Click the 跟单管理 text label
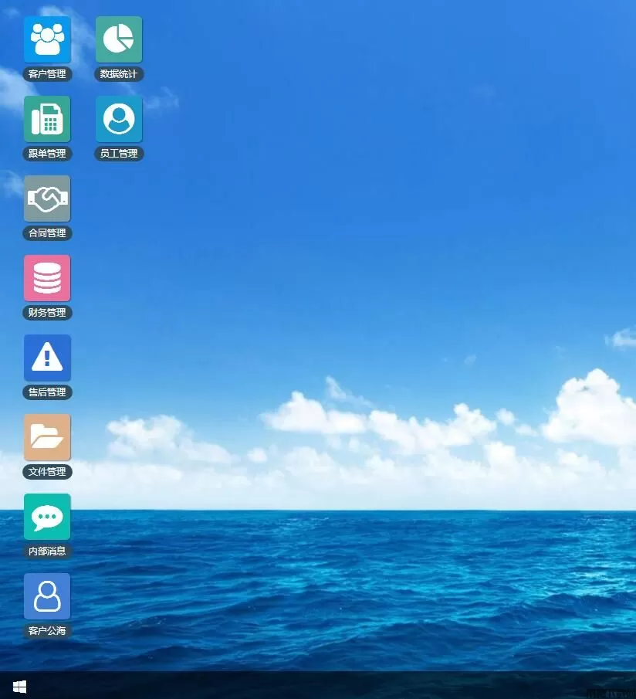 click(x=47, y=154)
